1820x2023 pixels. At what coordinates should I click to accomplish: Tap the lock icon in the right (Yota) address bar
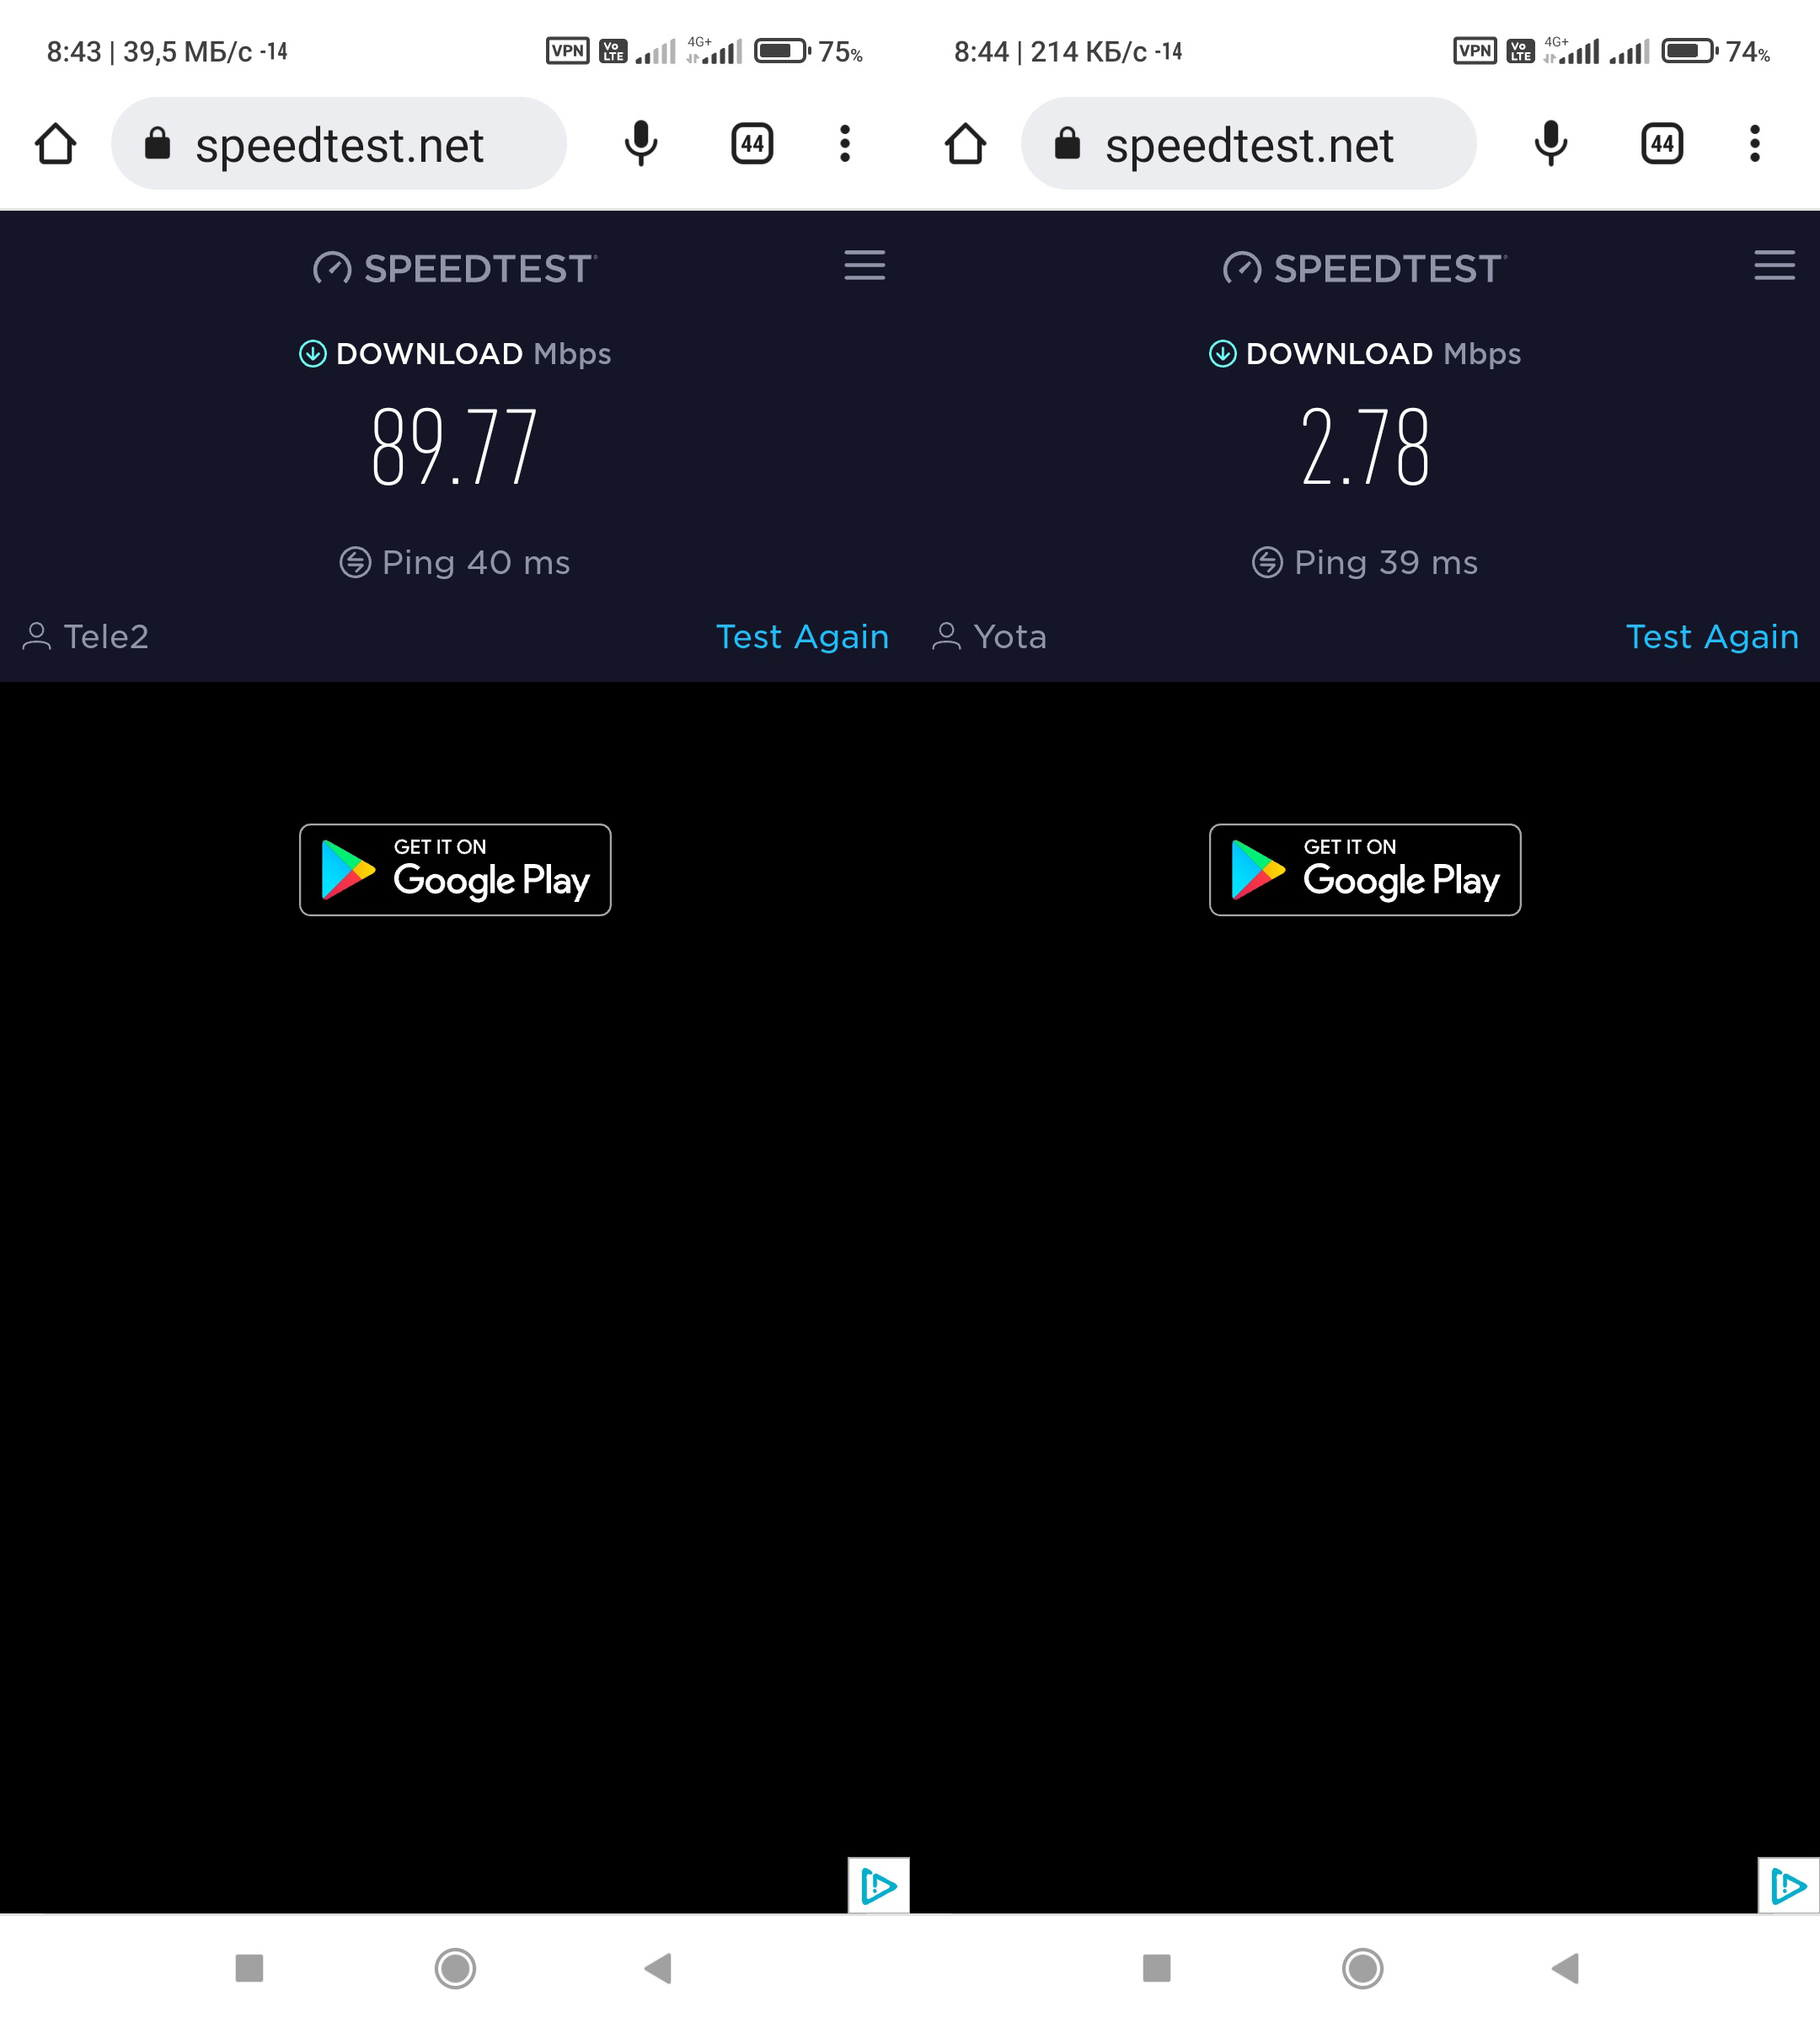(1067, 143)
